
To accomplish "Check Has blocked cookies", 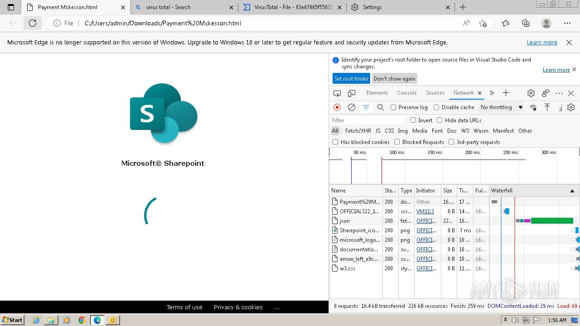I will click(x=335, y=142).
